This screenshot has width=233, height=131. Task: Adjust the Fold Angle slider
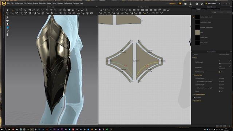[x=225, y=69]
